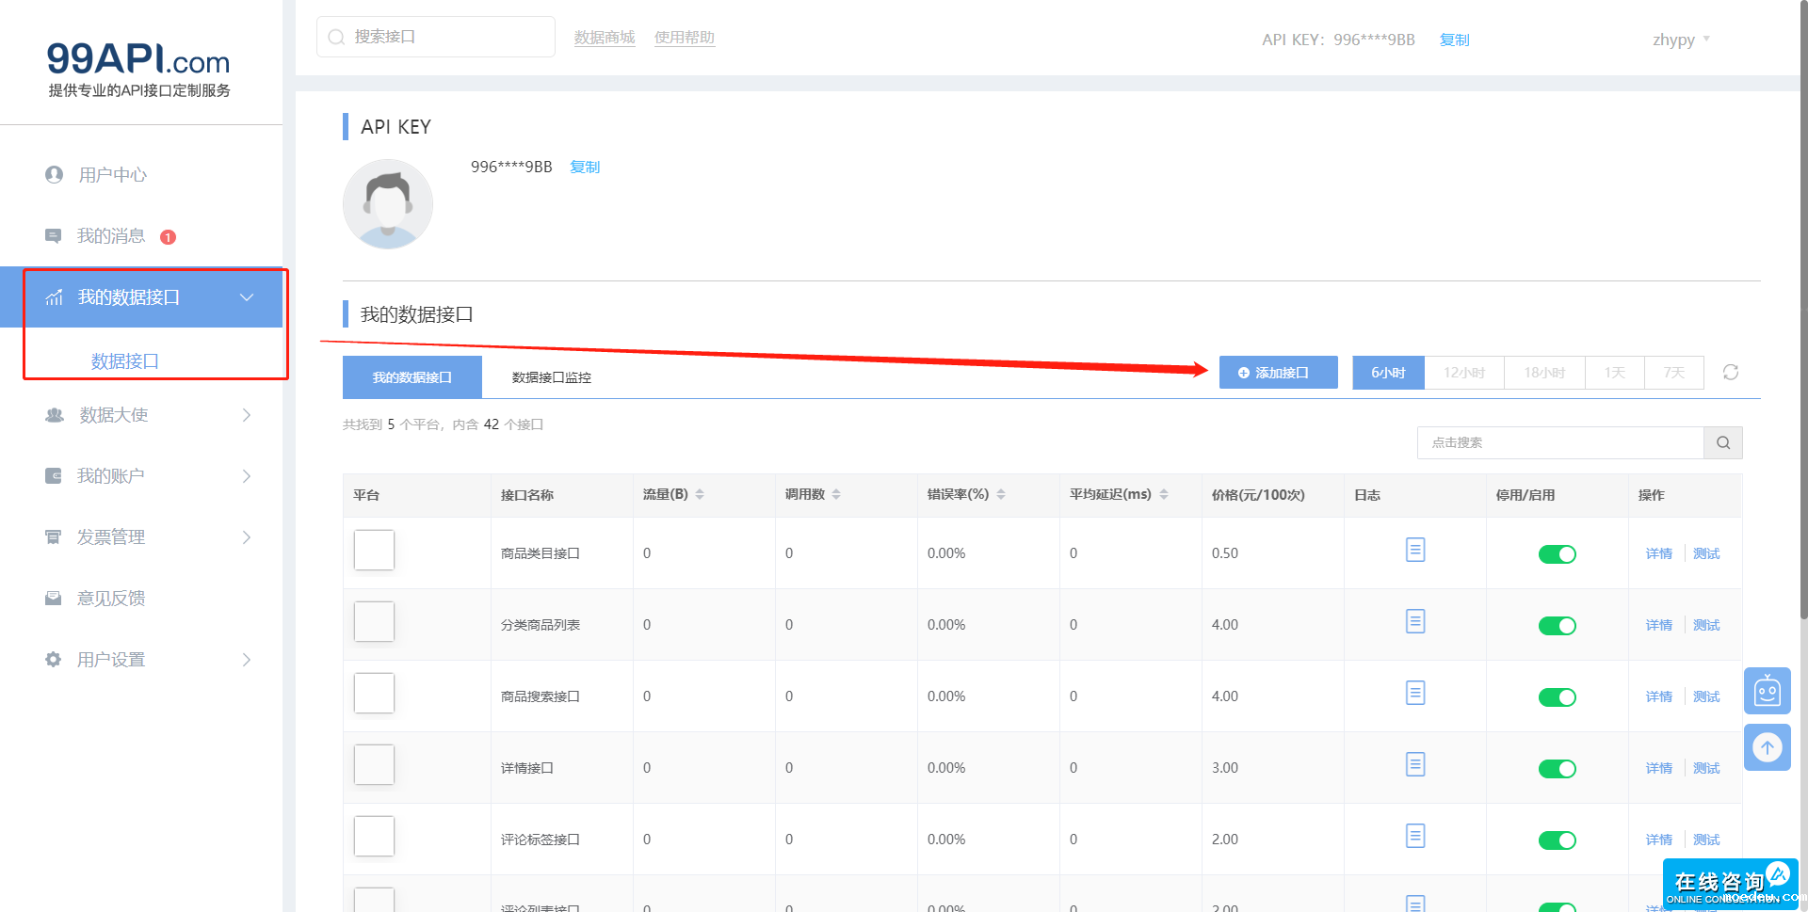Open log icon for 详情接口 row
Image resolution: width=1808 pixels, height=912 pixels.
click(1414, 765)
